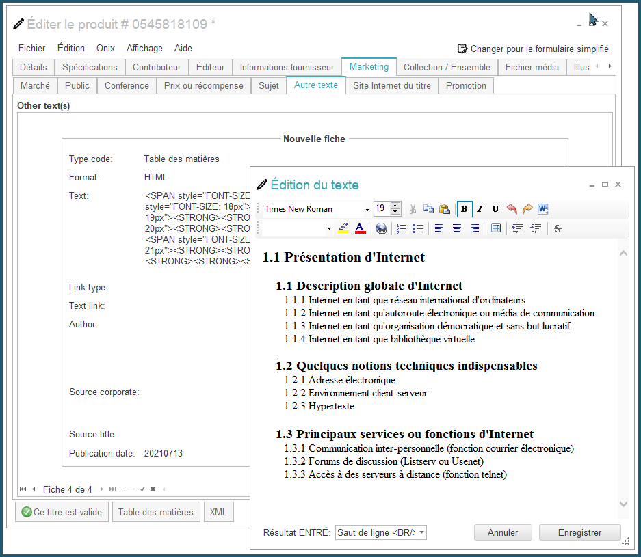Screen dimensions: 641x557
Task: Open the Times New Roman font dropdown
Action: point(367,210)
